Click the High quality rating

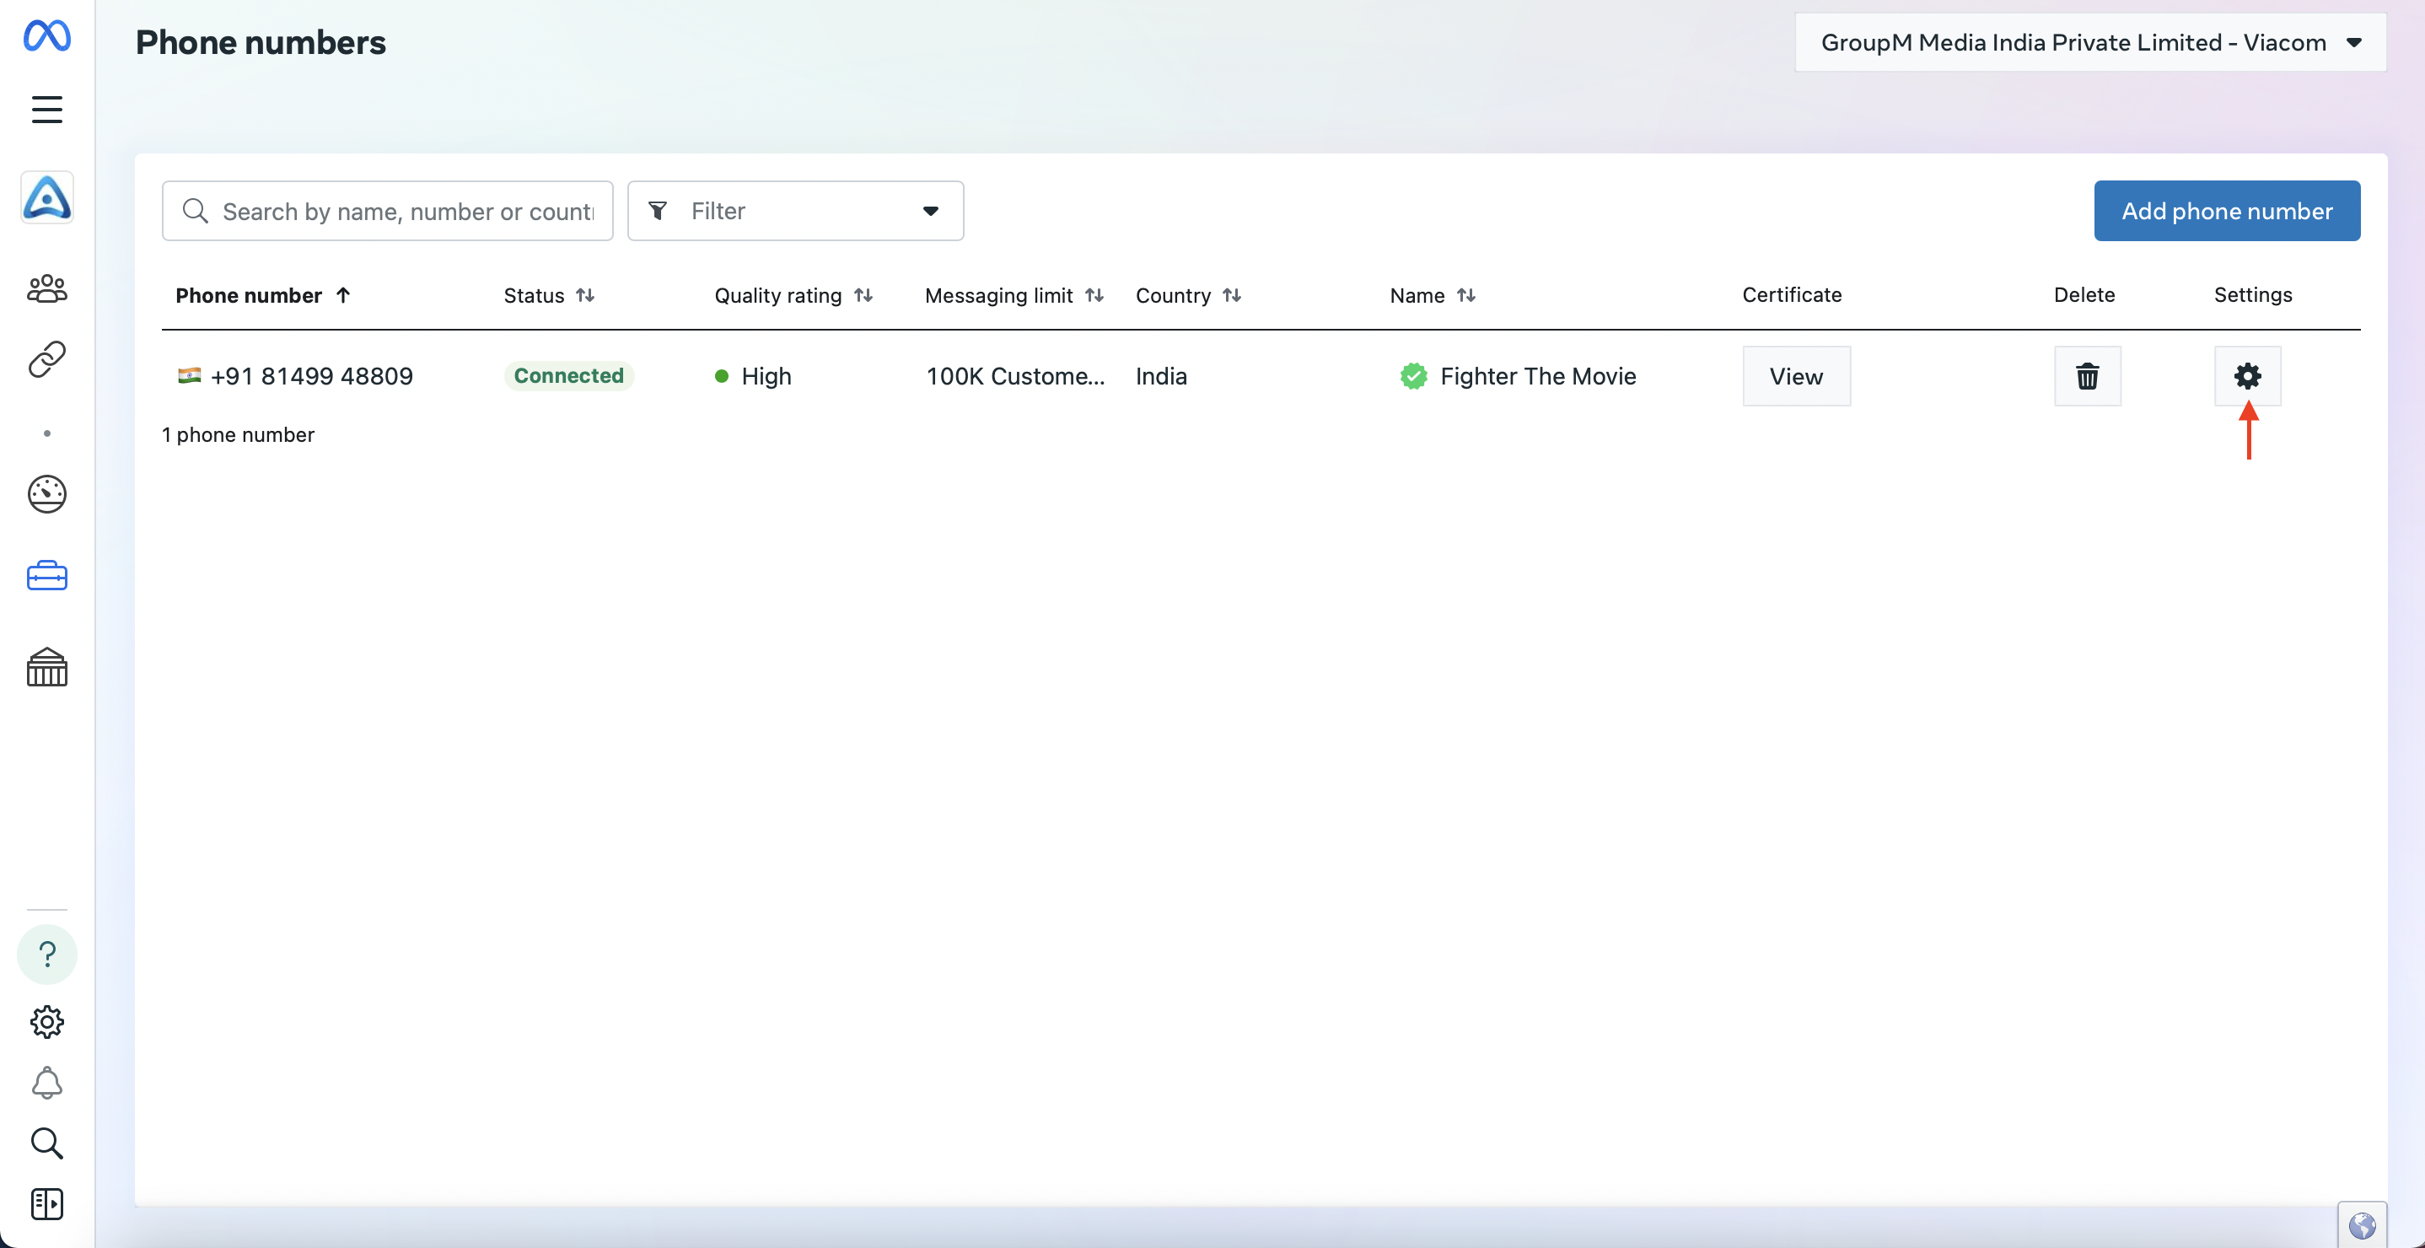[x=766, y=375]
